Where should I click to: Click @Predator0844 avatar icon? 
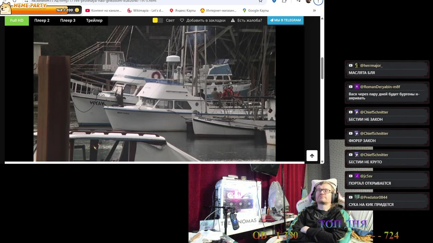[357, 197]
